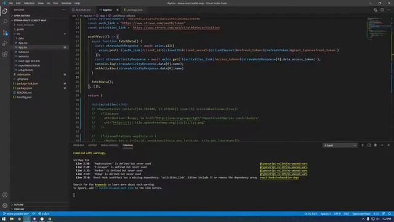Synchronize changes from status bar
Screen dimensions: 394x222
coord(34,214)
